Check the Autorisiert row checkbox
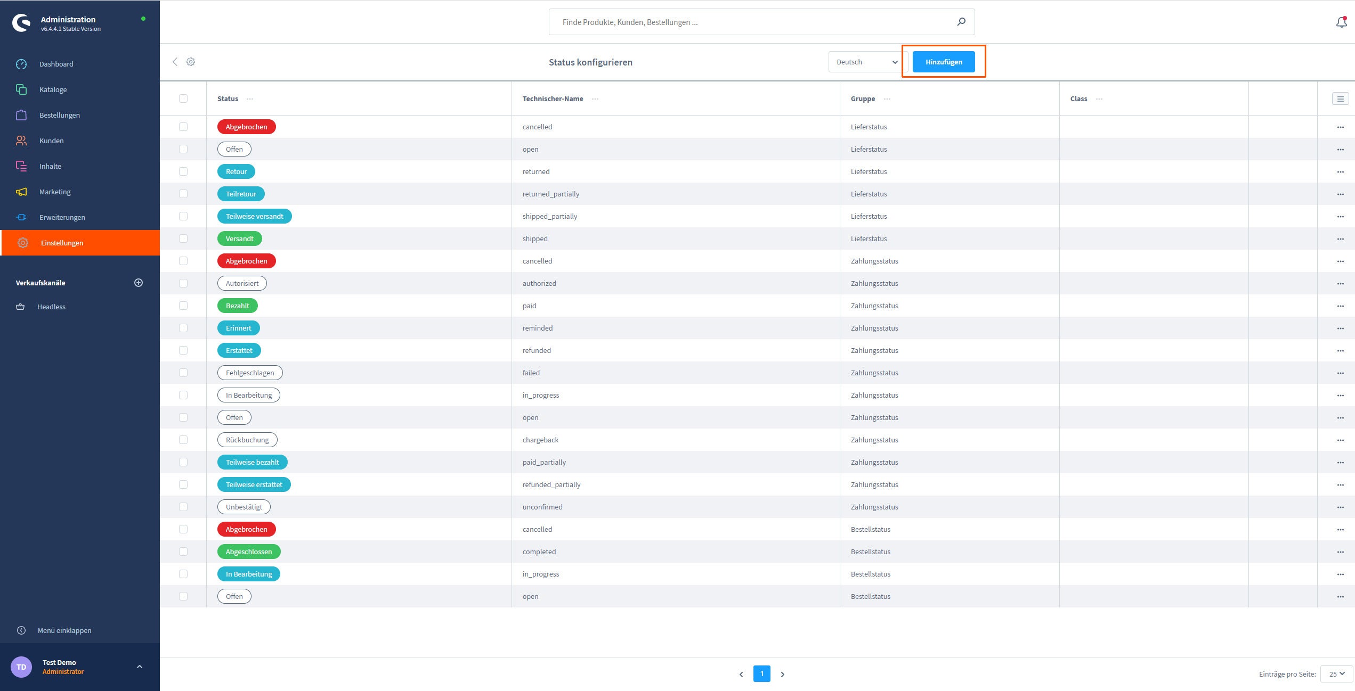 (183, 283)
